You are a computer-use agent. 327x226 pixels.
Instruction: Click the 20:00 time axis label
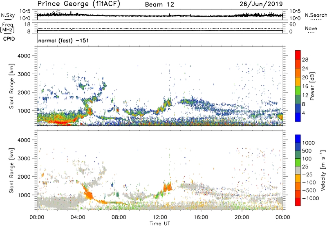(242, 217)
